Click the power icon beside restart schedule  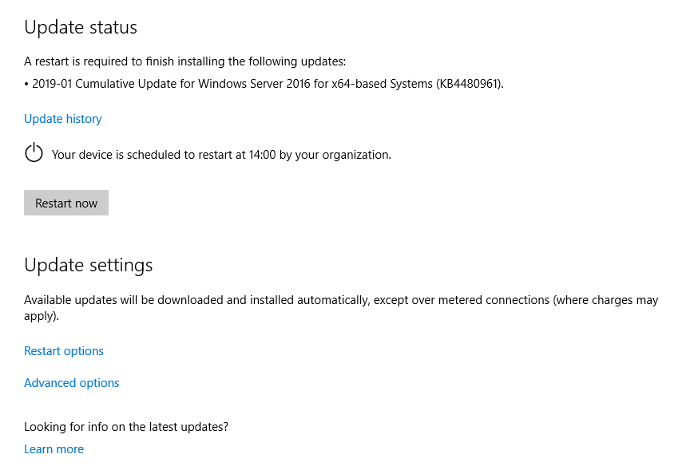click(34, 152)
